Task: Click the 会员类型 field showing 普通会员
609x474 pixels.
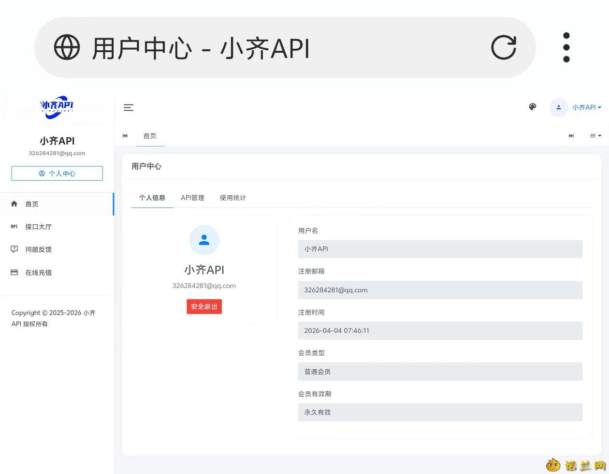Action: tap(440, 372)
